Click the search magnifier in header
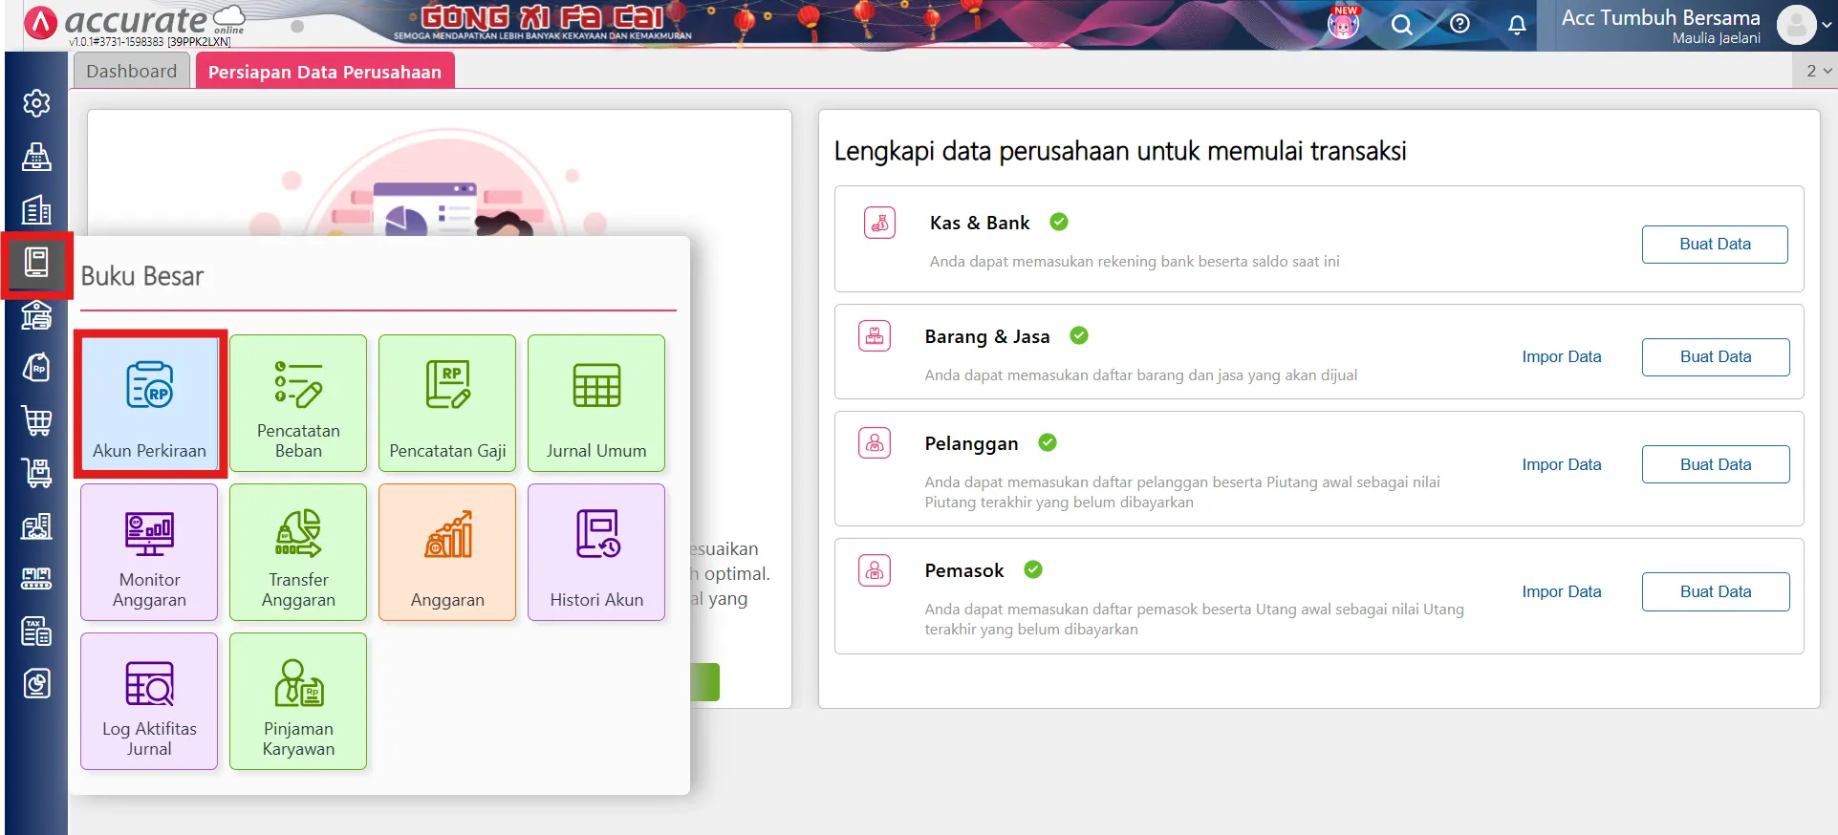Viewport: 1838px width, 835px height. point(1401,25)
